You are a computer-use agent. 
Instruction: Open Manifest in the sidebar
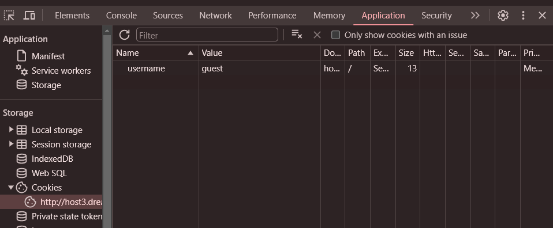pos(48,56)
